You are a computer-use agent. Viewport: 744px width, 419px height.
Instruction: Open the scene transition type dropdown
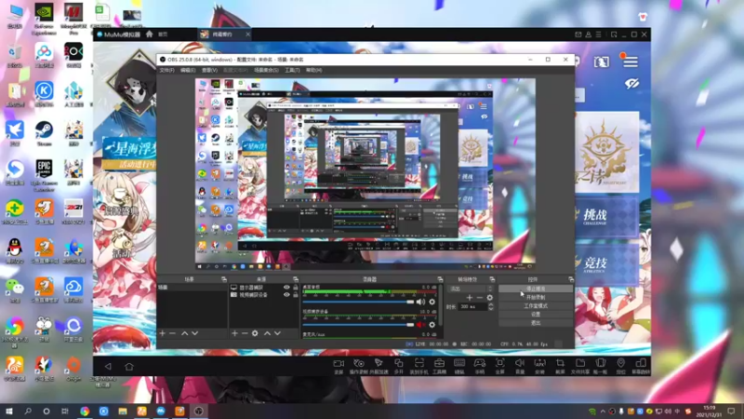pos(472,289)
